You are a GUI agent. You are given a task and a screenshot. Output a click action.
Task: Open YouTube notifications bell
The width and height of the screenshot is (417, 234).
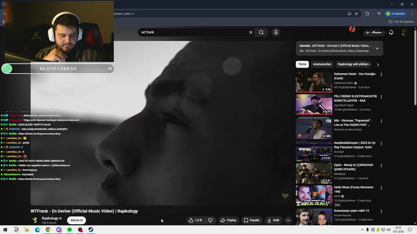pyautogui.click(x=391, y=32)
